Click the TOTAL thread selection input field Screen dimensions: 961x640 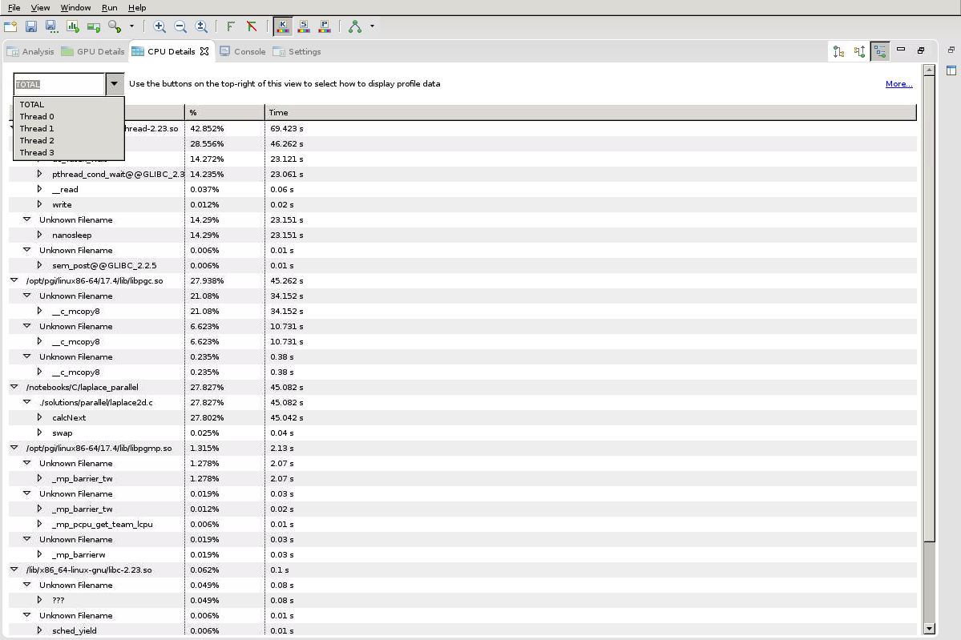59,84
